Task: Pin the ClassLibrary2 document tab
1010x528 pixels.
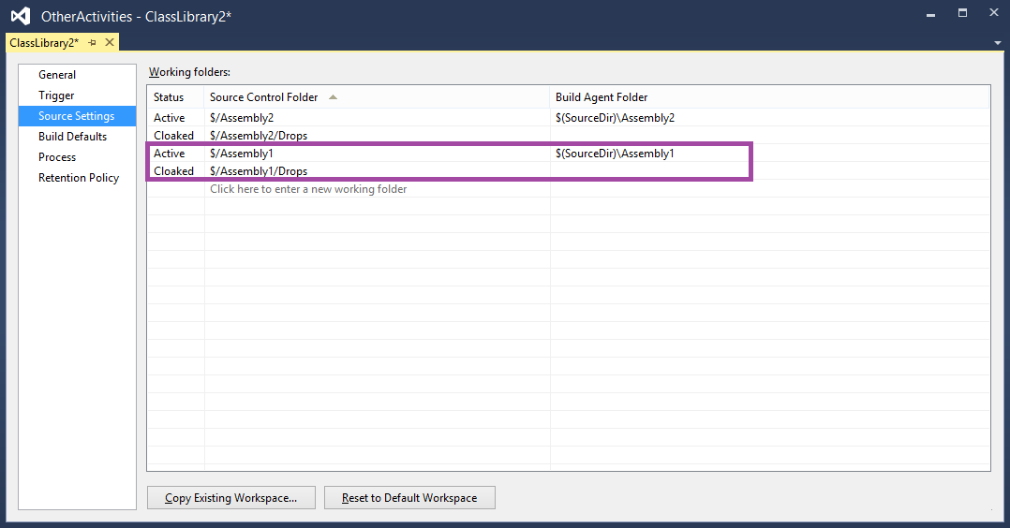Action: (x=93, y=43)
